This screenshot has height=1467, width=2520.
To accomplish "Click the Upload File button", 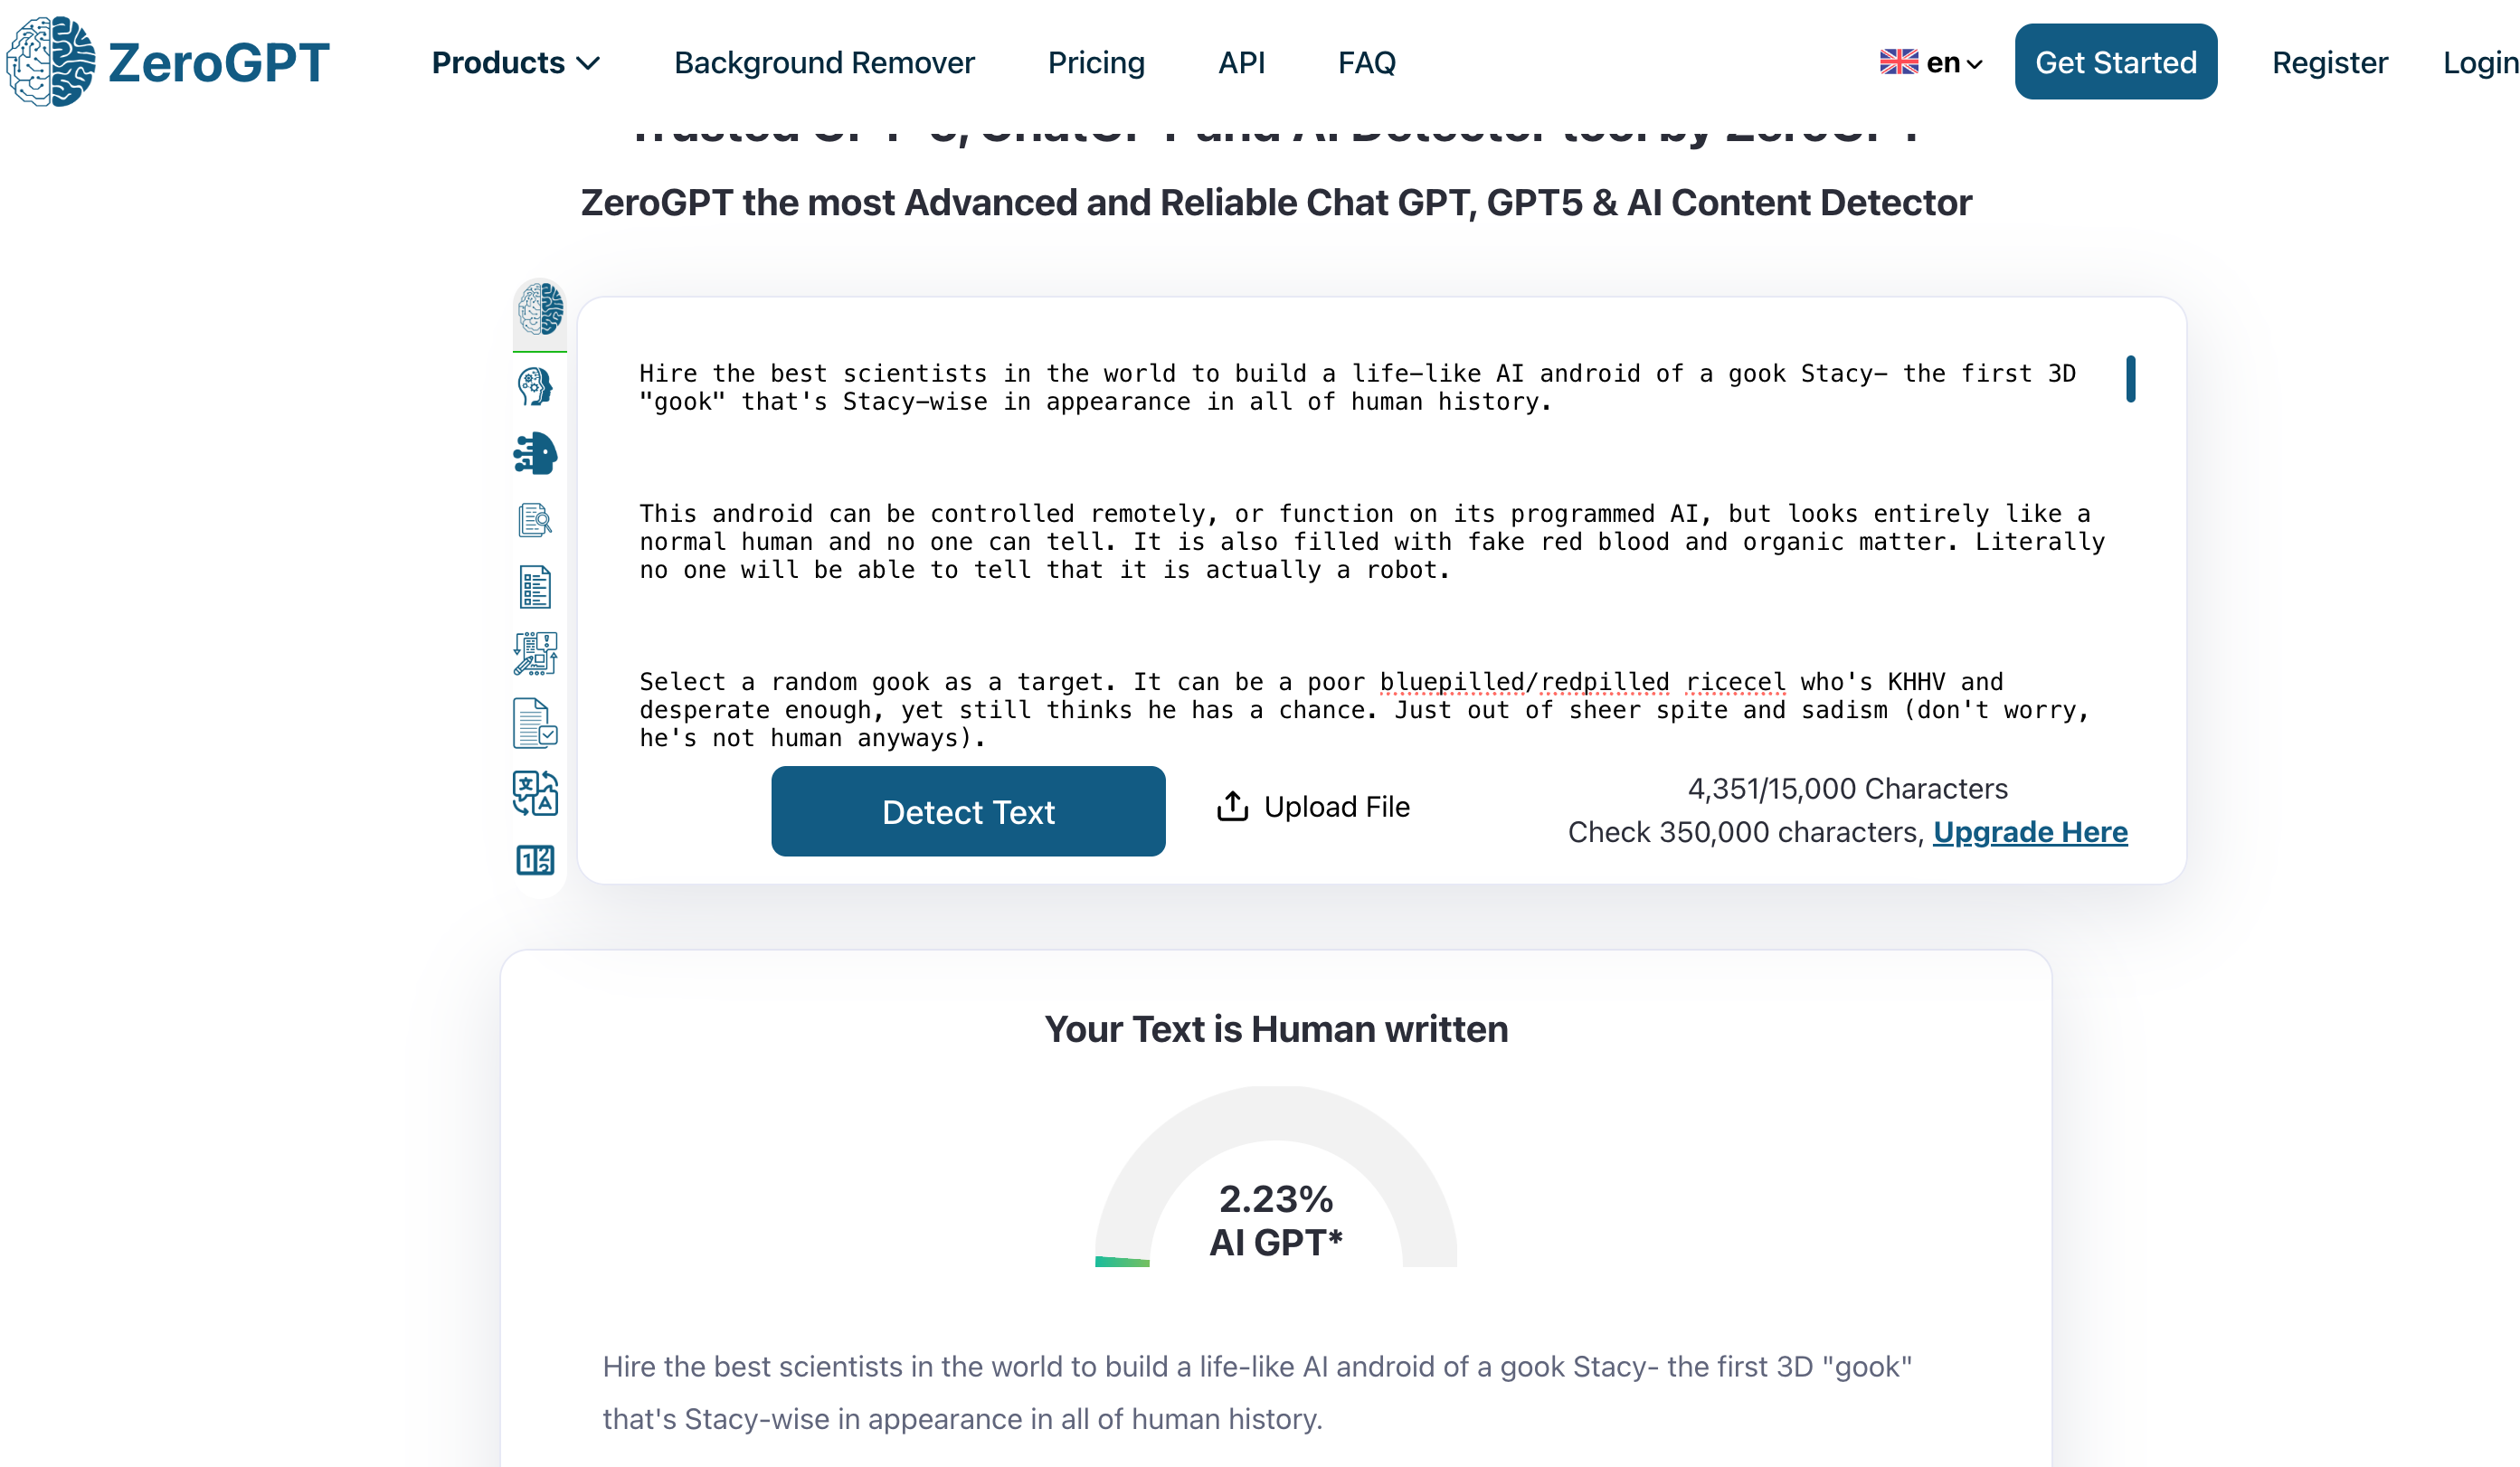I will 1313,807.
